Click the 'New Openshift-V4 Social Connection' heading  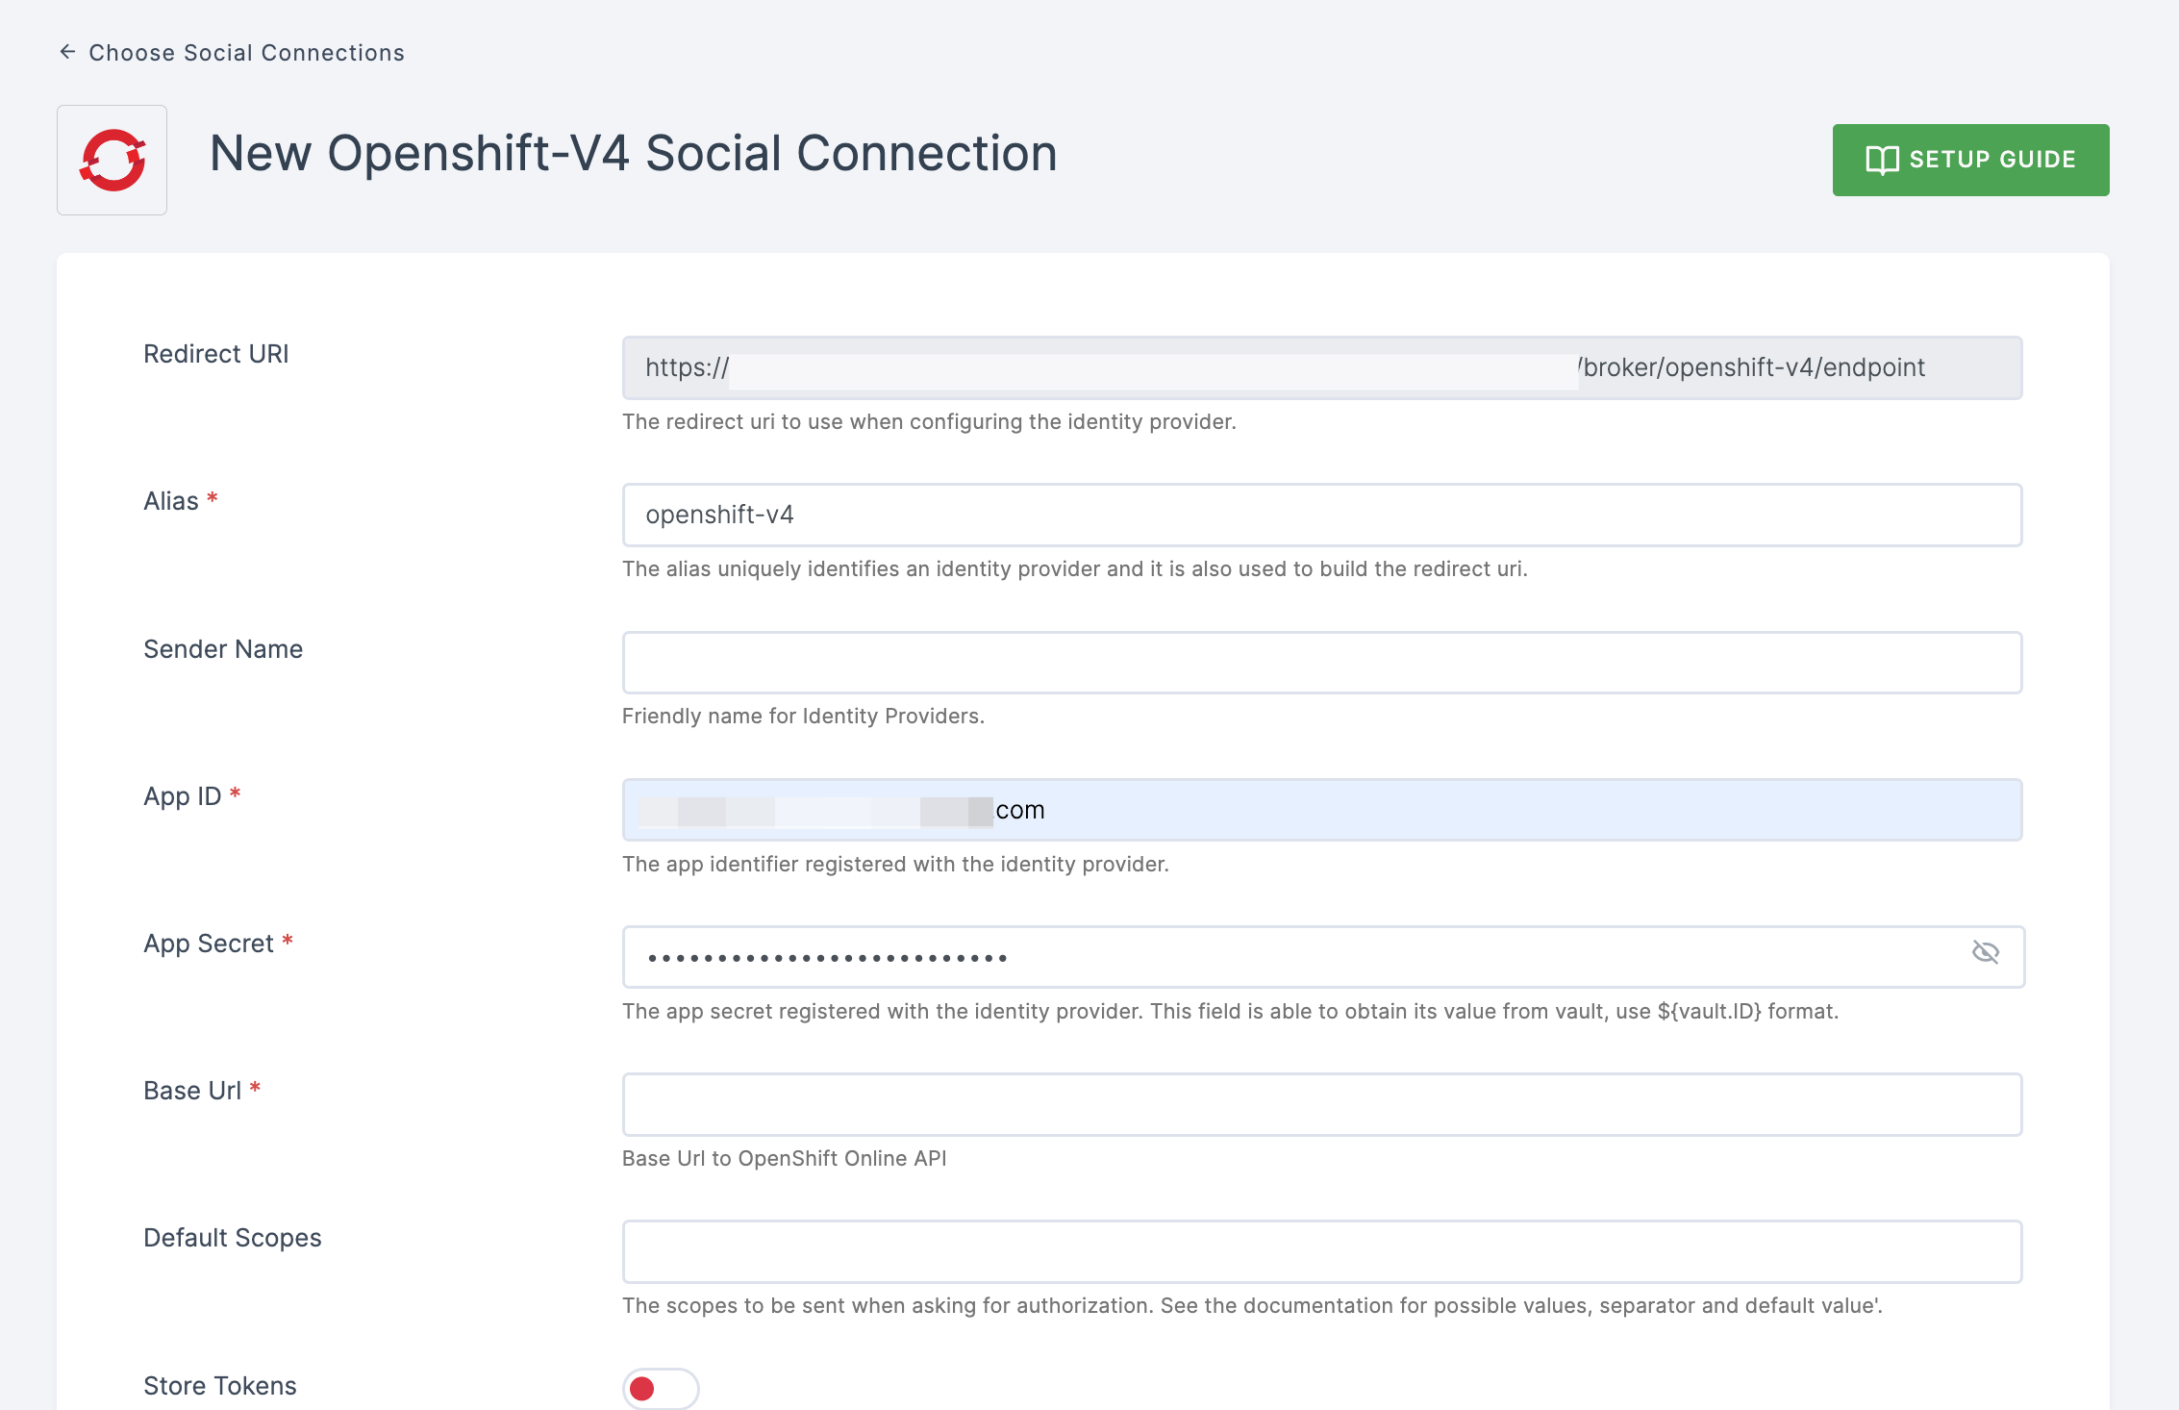pyautogui.click(x=634, y=154)
